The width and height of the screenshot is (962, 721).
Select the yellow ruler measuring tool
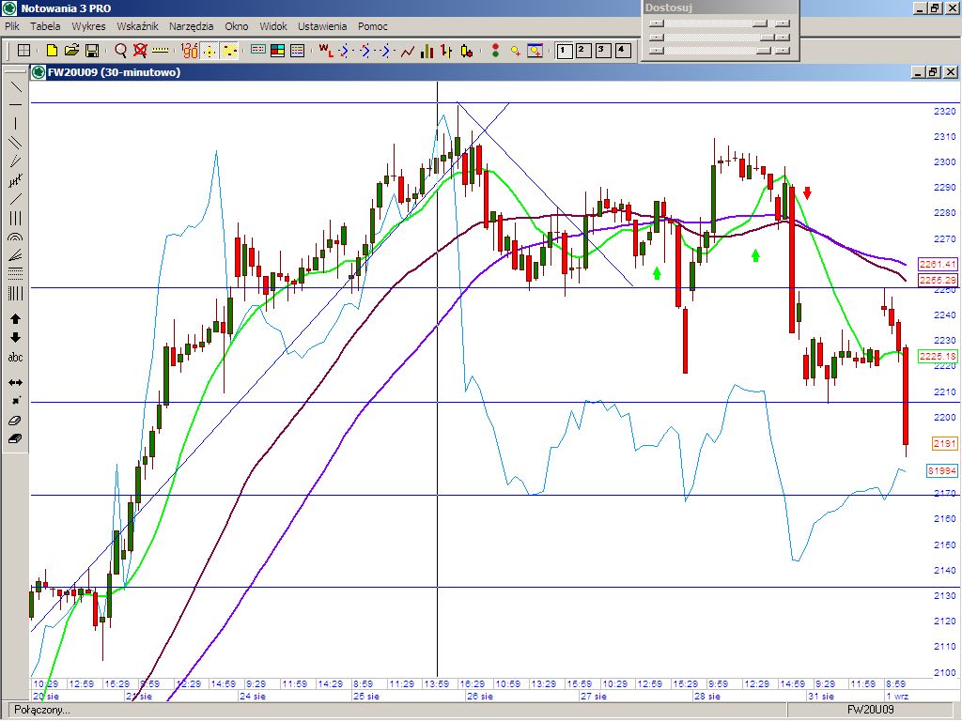click(x=160, y=51)
